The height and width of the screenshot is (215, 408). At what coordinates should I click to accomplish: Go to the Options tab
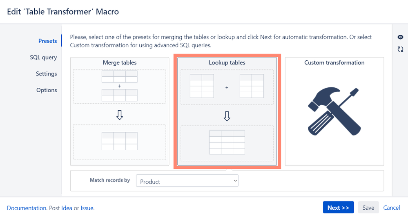pos(47,90)
